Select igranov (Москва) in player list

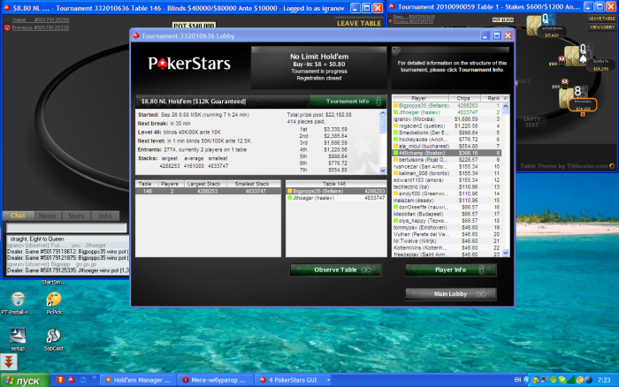(x=447, y=119)
